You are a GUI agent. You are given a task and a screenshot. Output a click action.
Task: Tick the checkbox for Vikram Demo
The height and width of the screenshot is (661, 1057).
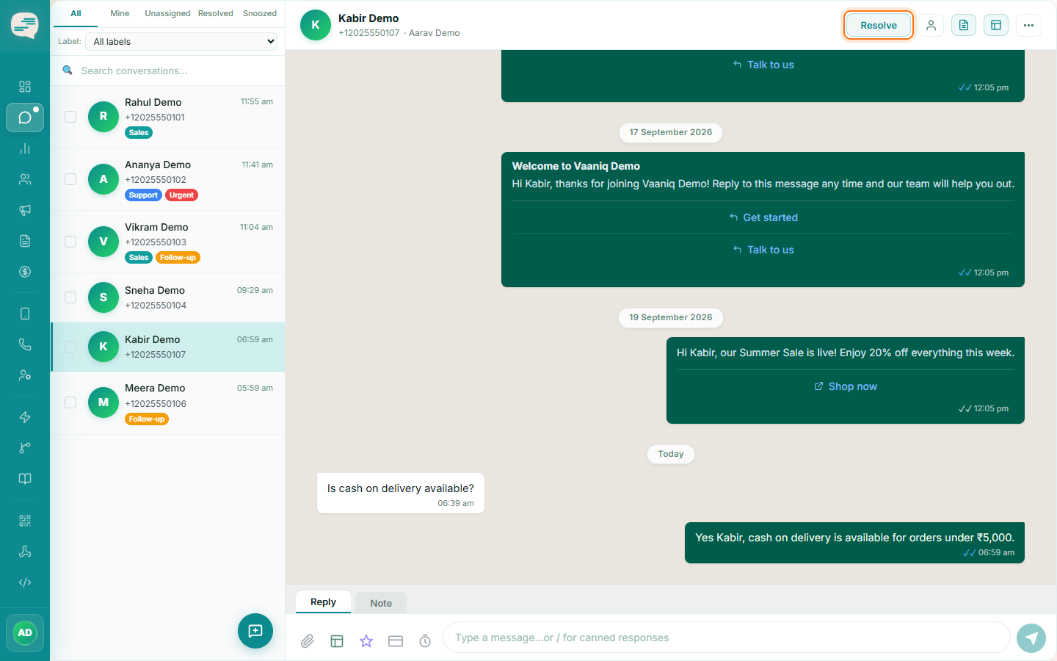coord(70,242)
